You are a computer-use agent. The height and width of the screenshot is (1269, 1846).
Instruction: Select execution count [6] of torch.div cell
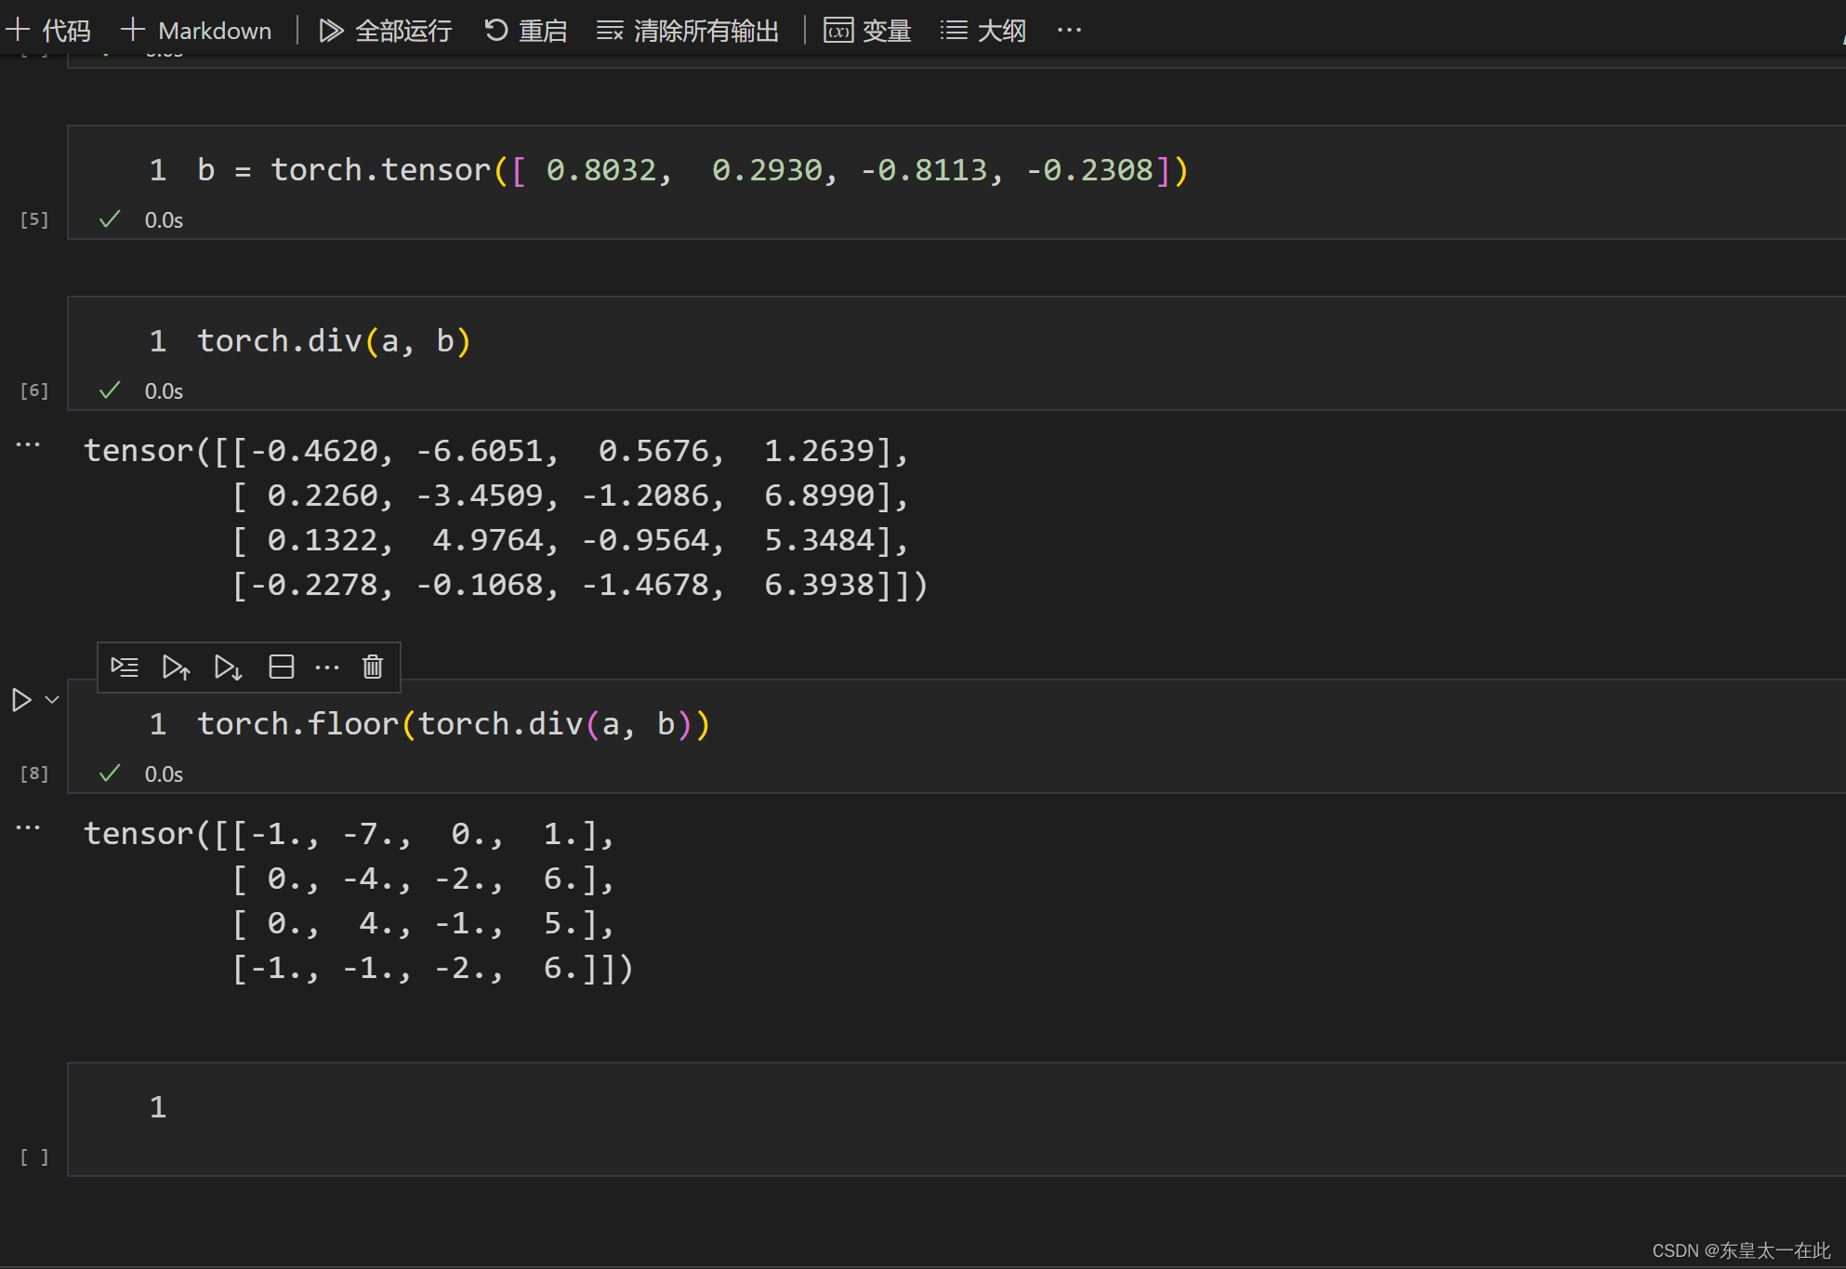[x=34, y=390]
